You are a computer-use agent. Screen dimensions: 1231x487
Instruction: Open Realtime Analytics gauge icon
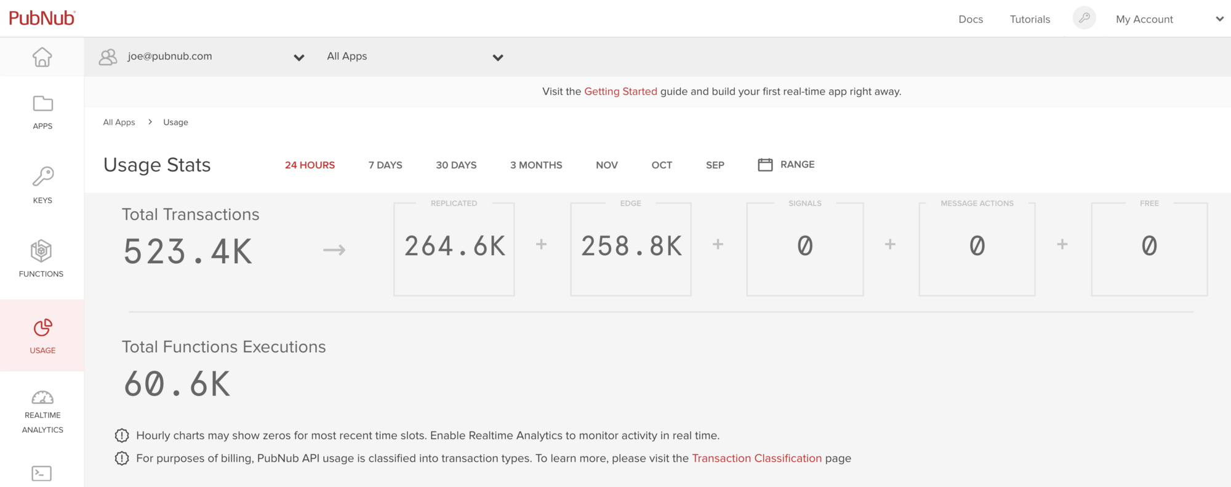coord(42,398)
